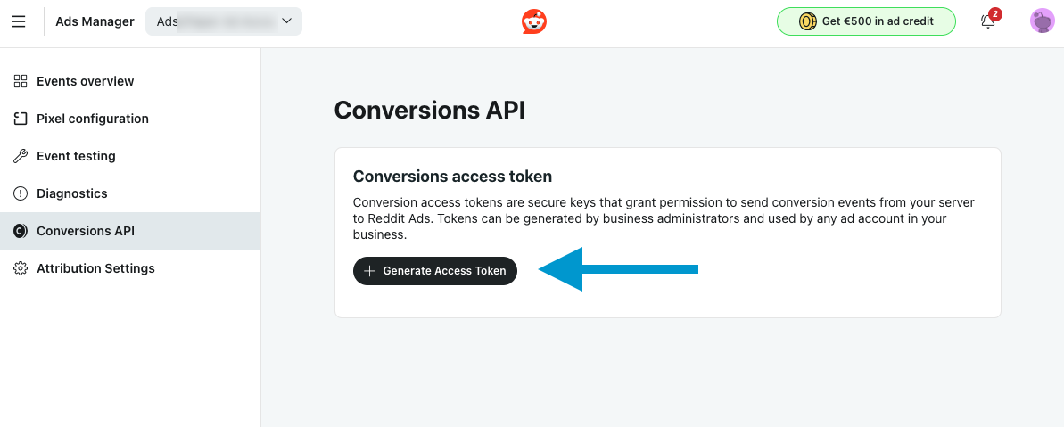
Task: Click the gold coin credit icon
Action: tap(807, 21)
